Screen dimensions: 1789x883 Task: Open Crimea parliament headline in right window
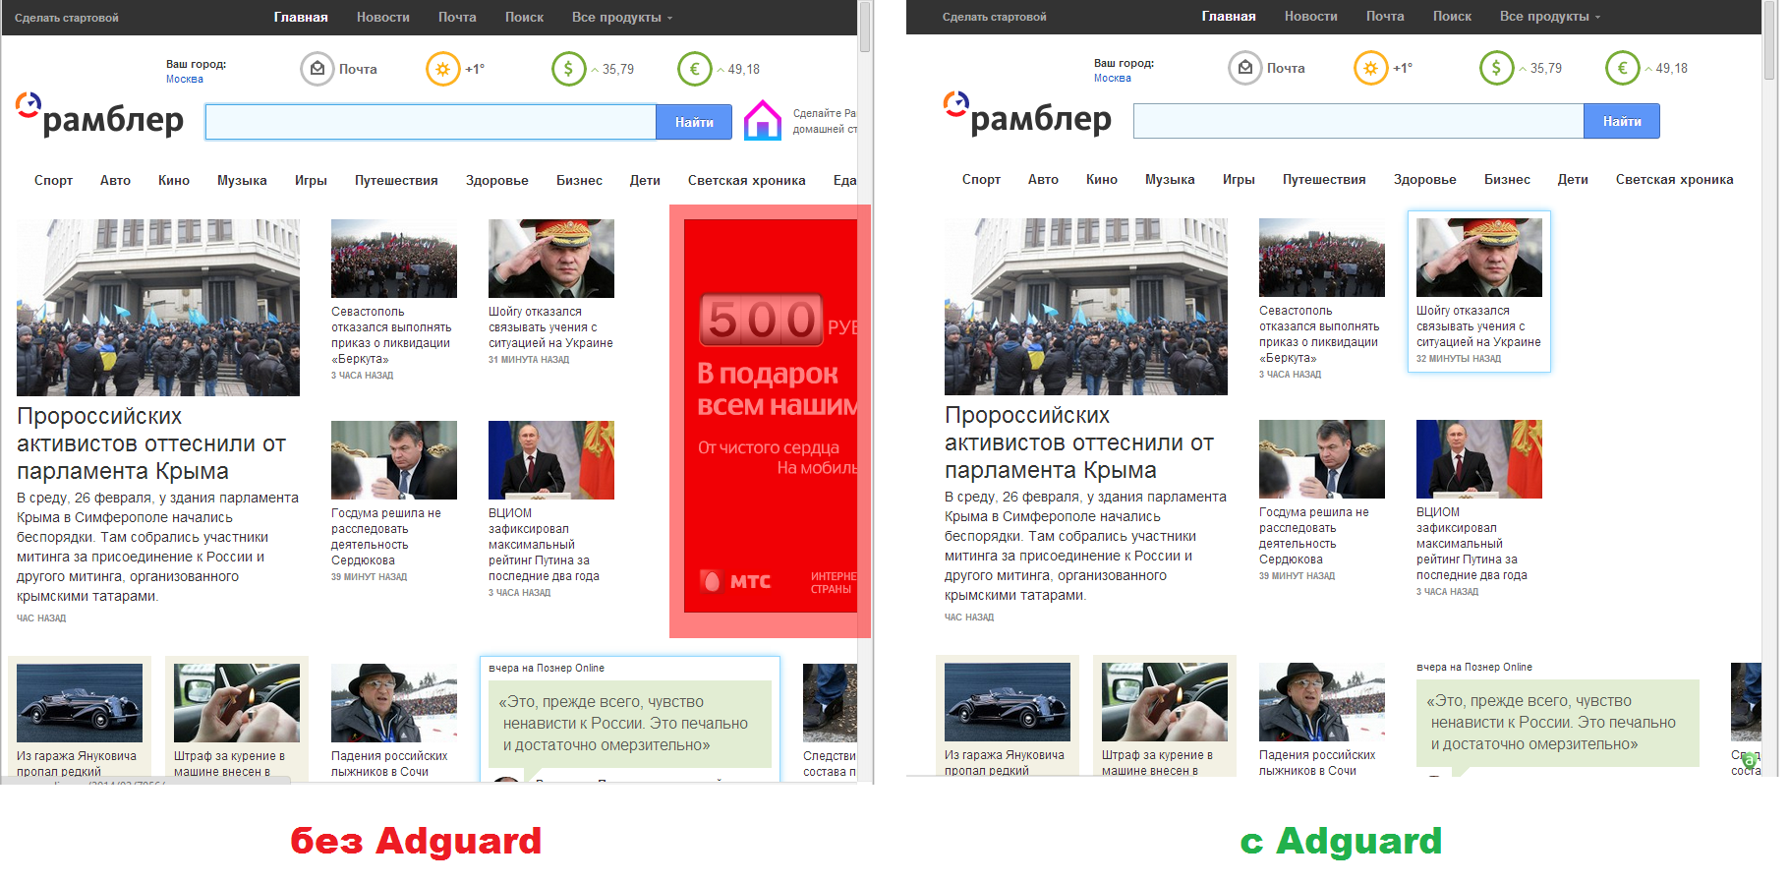coord(1079,443)
